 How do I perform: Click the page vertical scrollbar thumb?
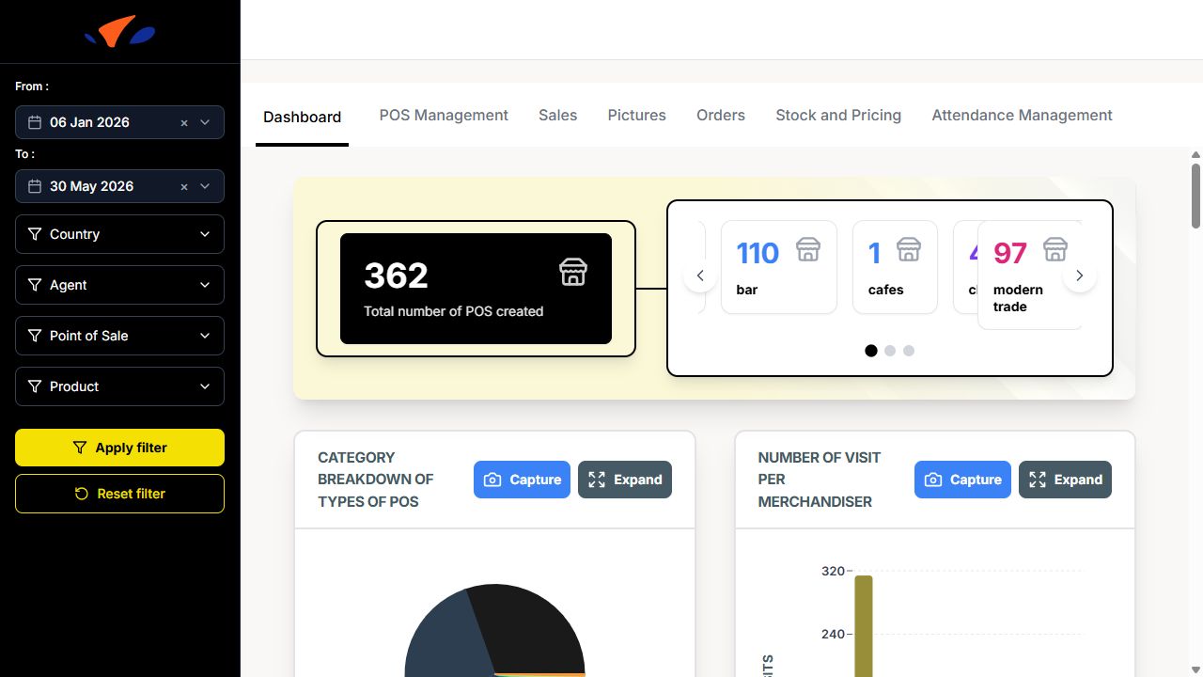pos(1195,196)
